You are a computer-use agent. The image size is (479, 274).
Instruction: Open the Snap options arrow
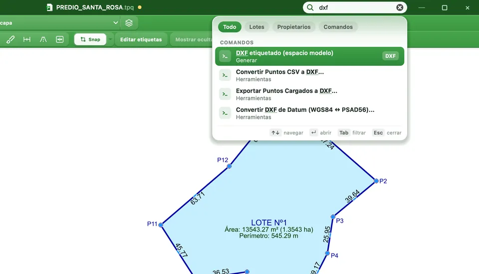(110, 39)
